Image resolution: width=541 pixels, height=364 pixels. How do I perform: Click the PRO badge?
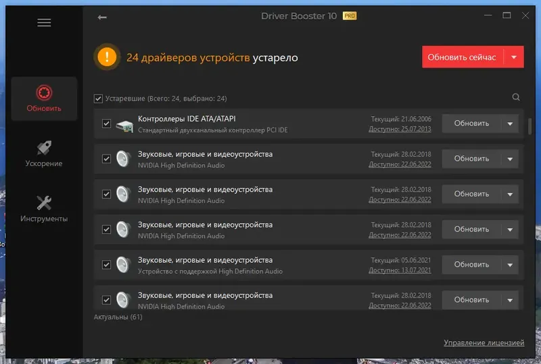pyautogui.click(x=350, y=16)
